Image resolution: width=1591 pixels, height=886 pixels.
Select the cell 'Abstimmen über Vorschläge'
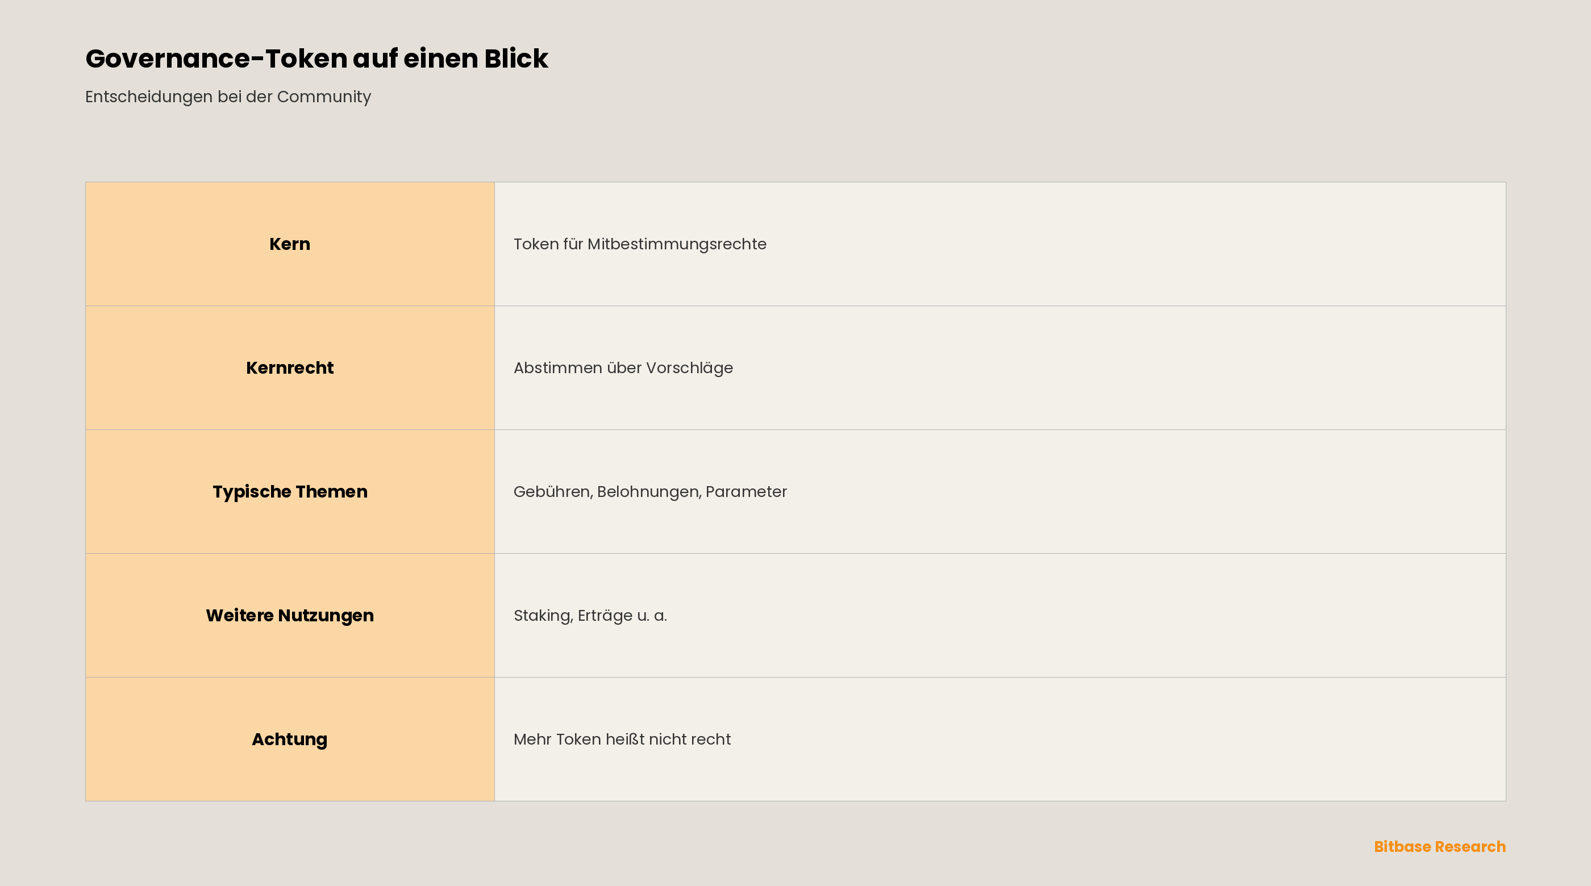tap(1000, 368)
